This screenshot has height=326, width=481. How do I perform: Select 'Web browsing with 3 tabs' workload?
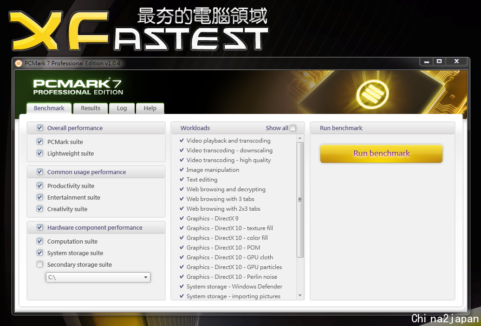click(220, 199)
